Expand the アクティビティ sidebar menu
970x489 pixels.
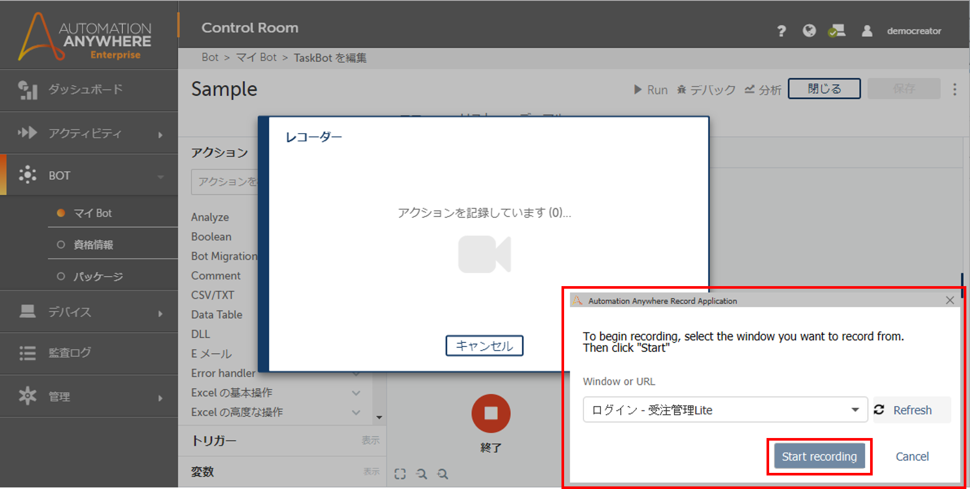[89, 134]
